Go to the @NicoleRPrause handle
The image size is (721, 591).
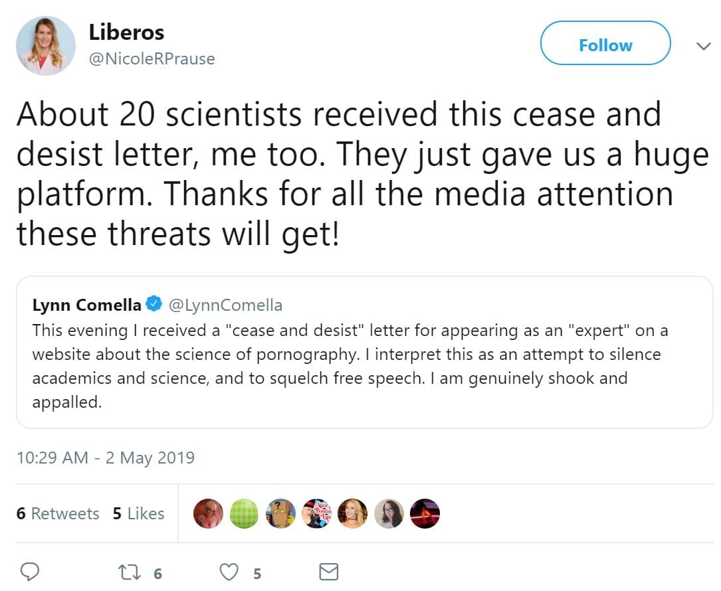click(152, 59)
